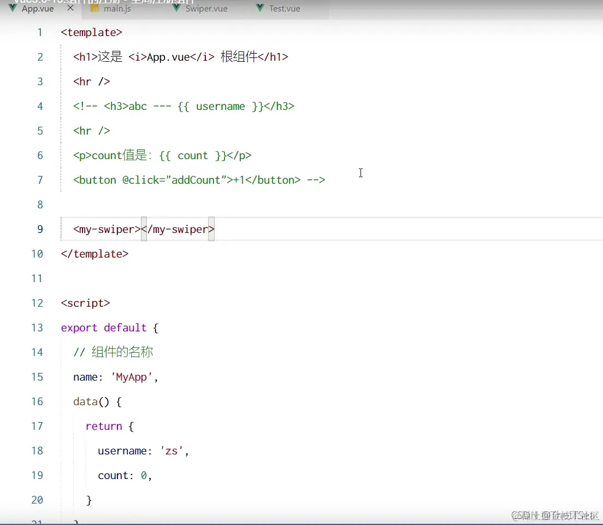Click the 'count: 0,' line

pos(125,476)
